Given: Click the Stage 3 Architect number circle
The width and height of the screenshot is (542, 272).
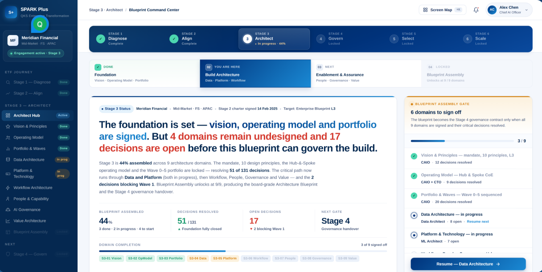Looking at the screenshot, I should point(247,39).
